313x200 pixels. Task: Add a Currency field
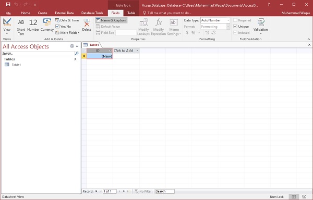[x=47, y=25]
